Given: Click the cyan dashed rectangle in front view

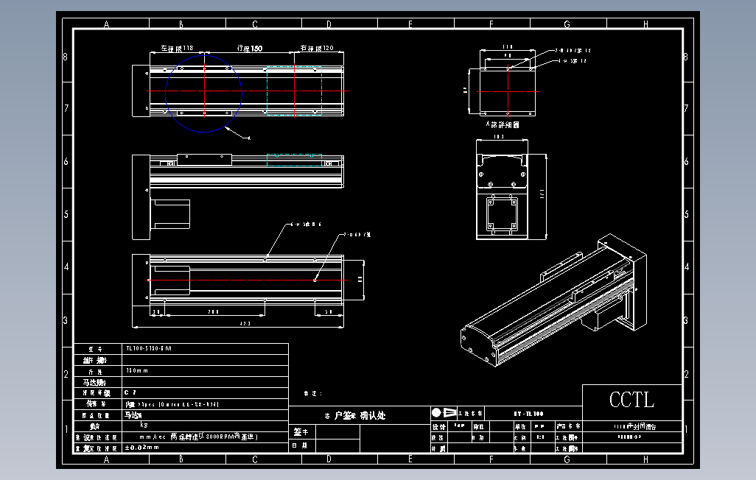Looking at the screenshot, I should point(294,160).
